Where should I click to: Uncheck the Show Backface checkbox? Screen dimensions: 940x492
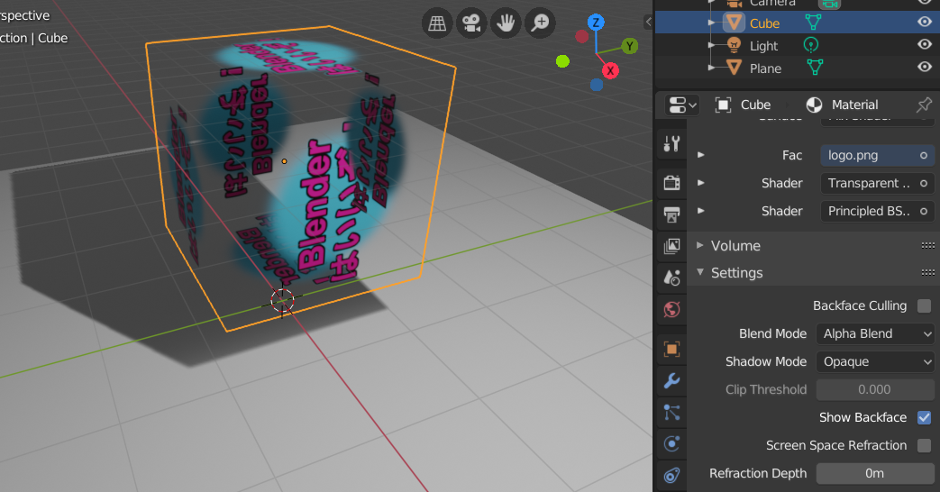coord(925,418)
